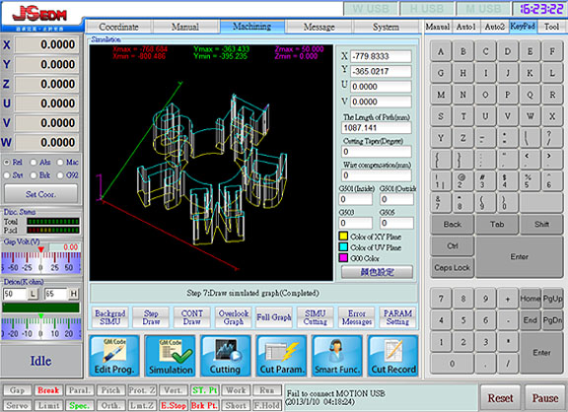Click the Overlook Graph button
Image resolution: width=568 pixels, height=412 pixels.
coord(234,317)
